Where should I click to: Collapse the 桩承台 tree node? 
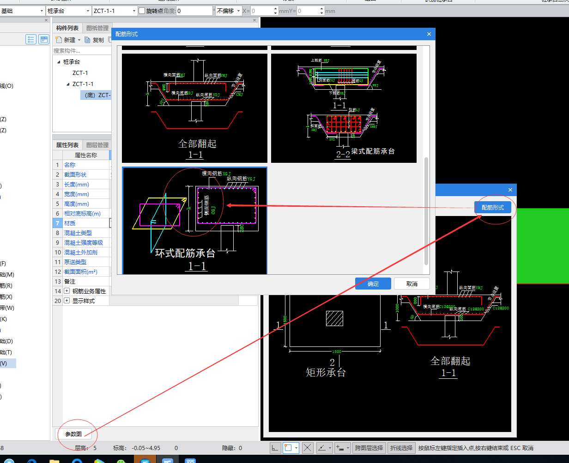tap(59, 62)
